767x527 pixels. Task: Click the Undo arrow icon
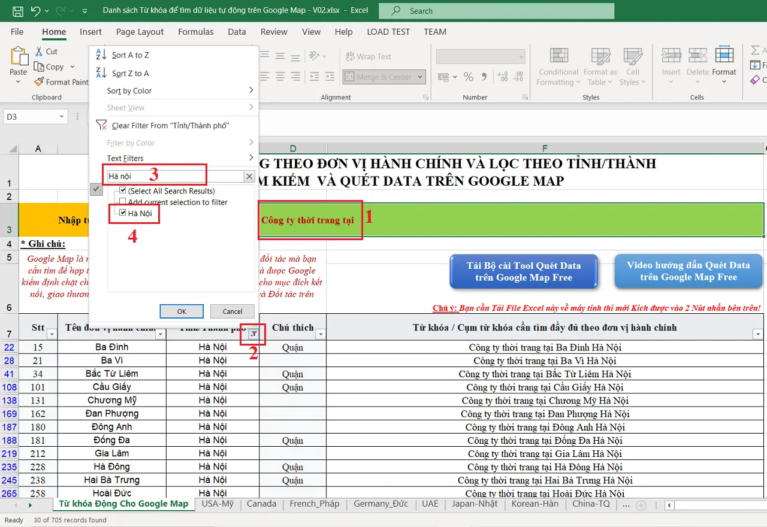[36, 11]
